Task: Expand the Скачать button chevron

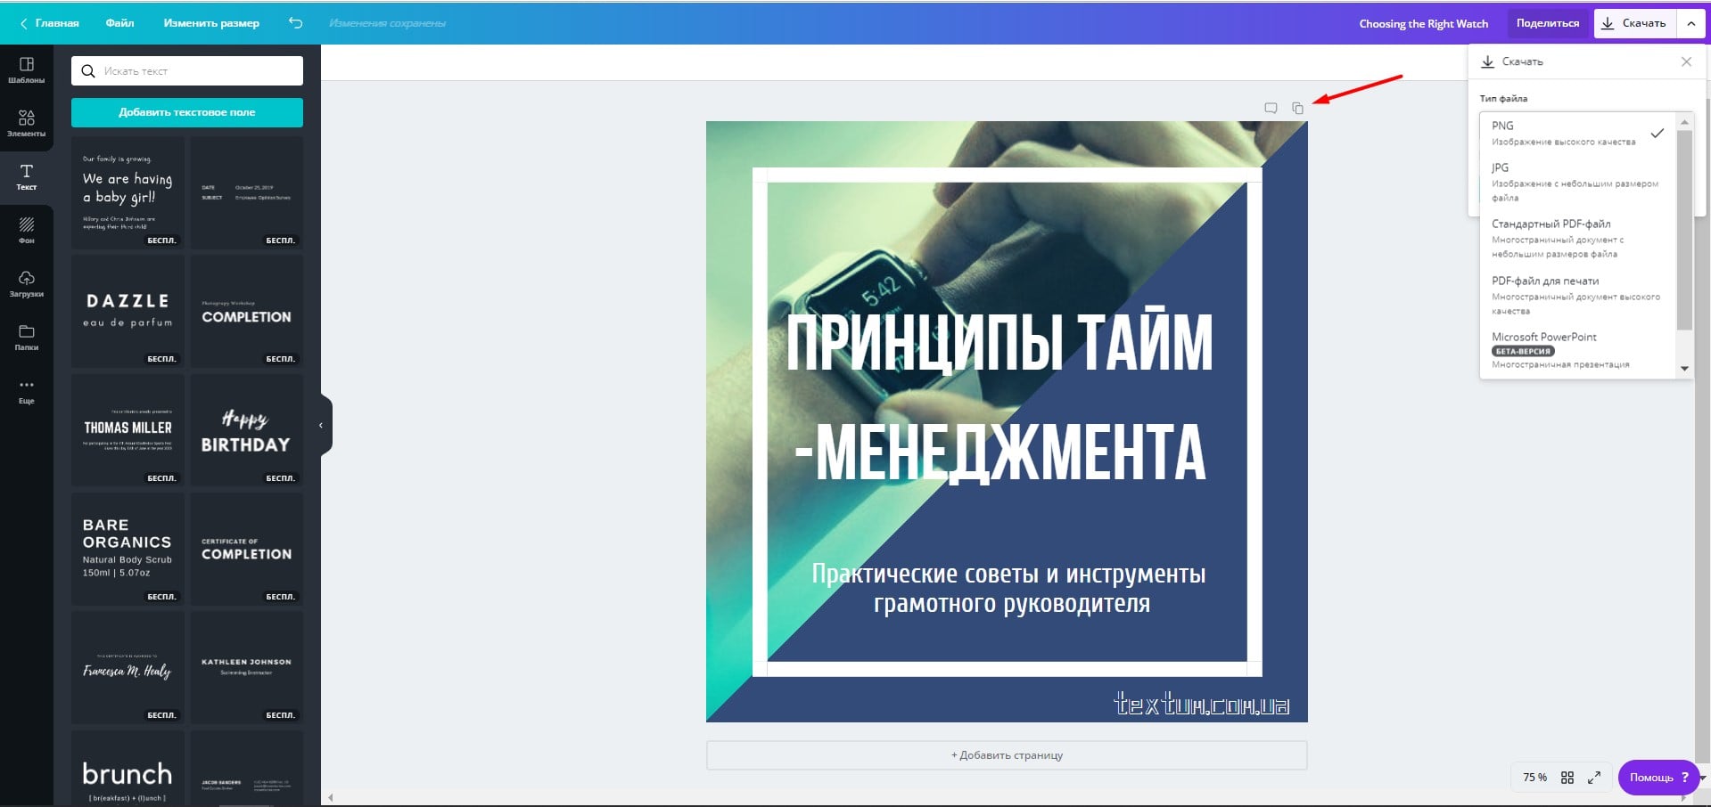Action: (1690, 23)
